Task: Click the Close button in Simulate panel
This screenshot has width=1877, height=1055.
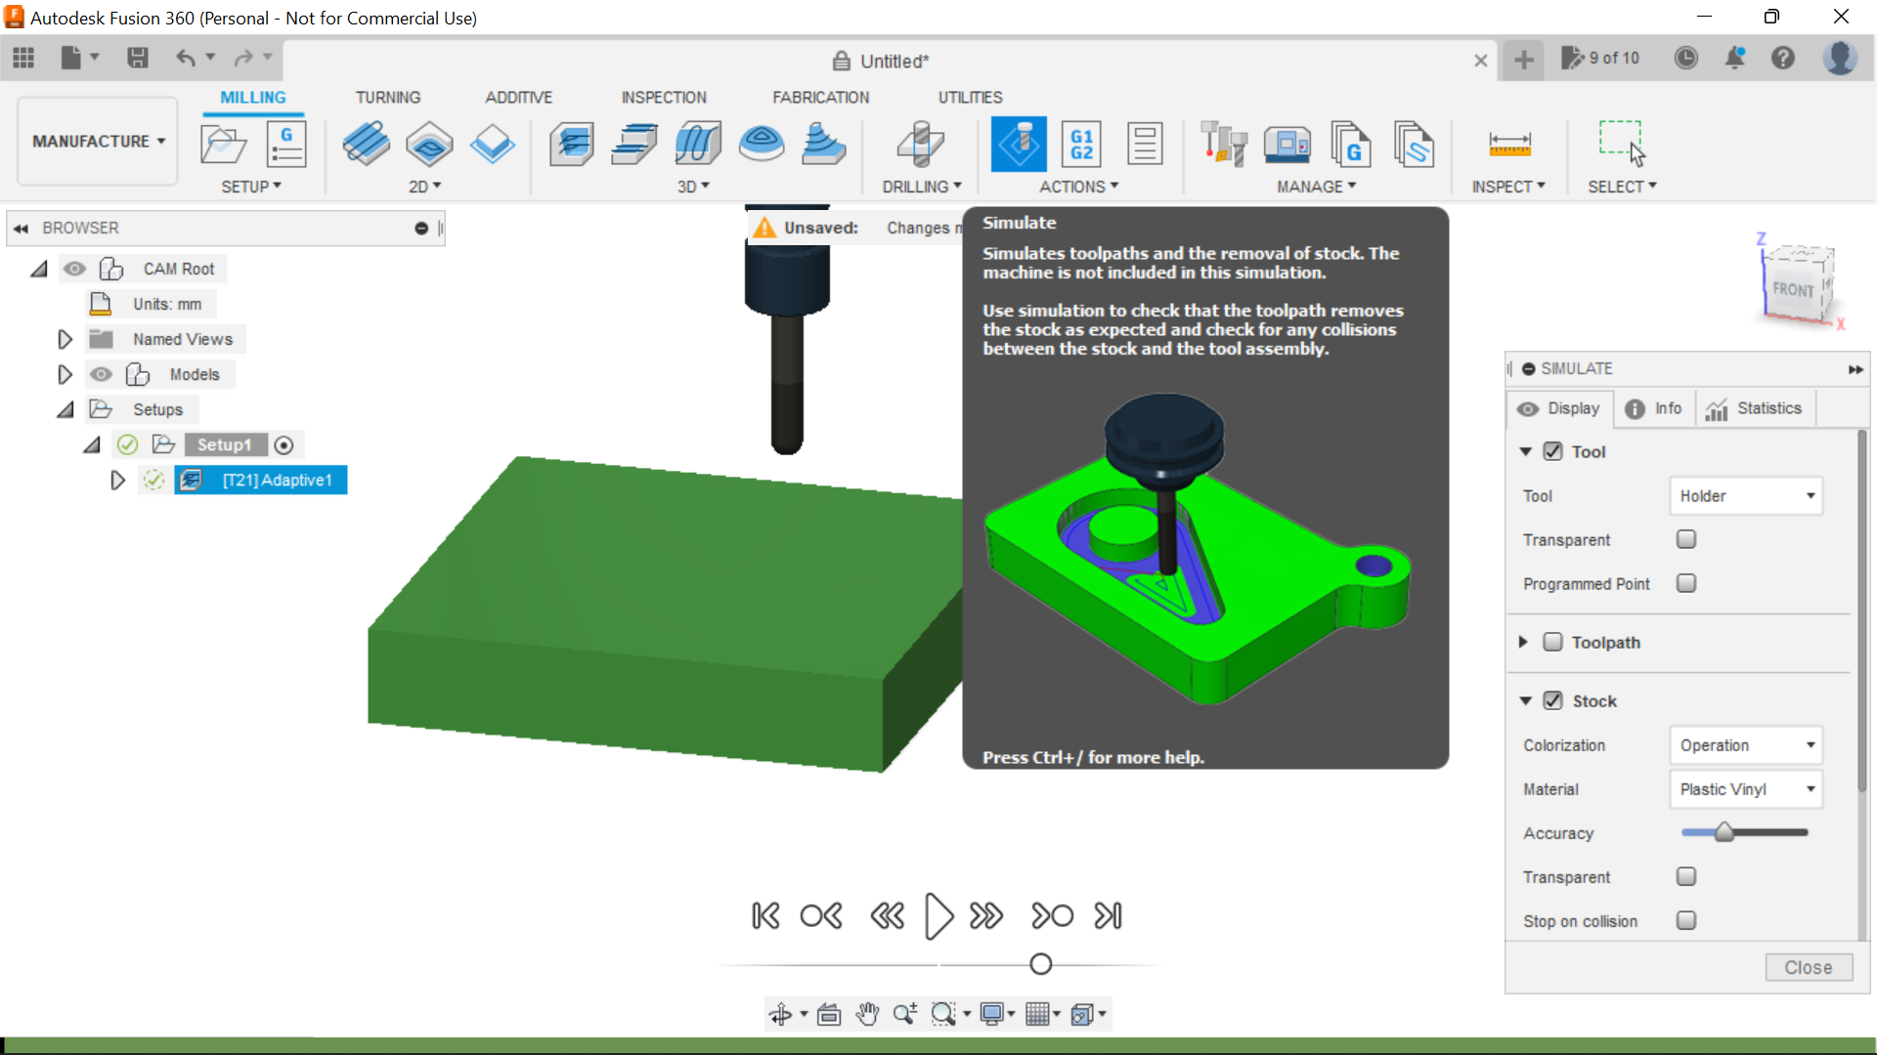Action: [1809, 967]
